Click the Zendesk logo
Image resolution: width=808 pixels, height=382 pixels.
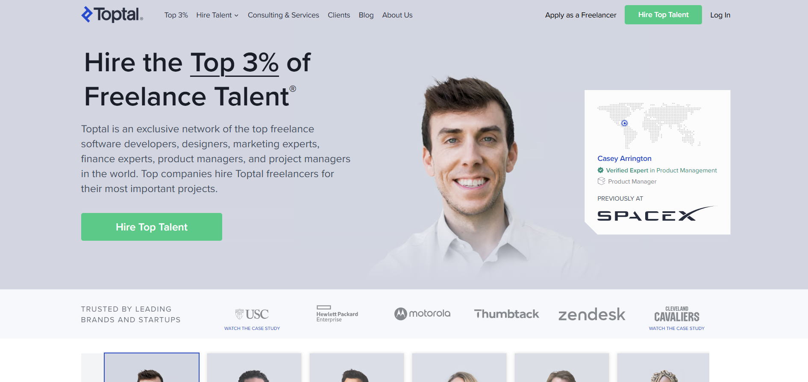(592, 315)
